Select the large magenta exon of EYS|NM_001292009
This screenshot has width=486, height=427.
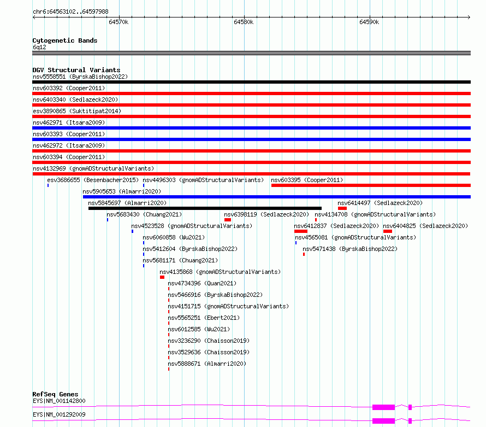point(383,421)
